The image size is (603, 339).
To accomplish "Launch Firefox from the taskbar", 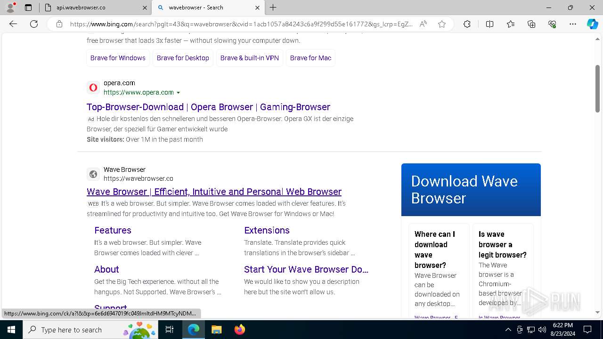I will 240,330.
